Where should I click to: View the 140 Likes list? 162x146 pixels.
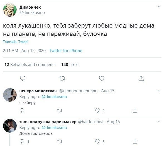(x=70, y=65)
